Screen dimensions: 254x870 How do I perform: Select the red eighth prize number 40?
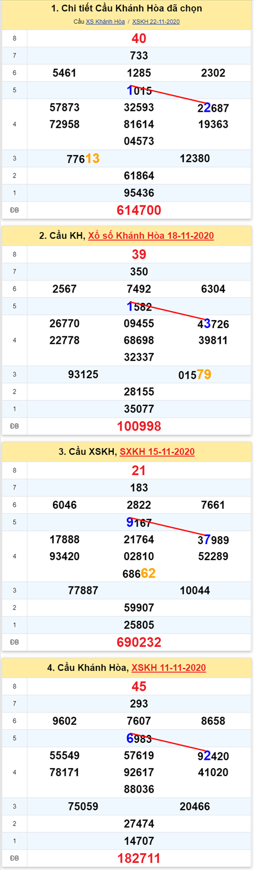coord(139,39)
